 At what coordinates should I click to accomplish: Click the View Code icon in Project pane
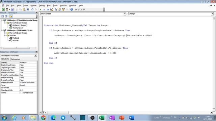(x=2, y=16)
